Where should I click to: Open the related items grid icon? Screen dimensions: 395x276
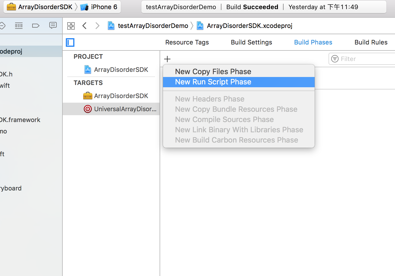[71, 26]
